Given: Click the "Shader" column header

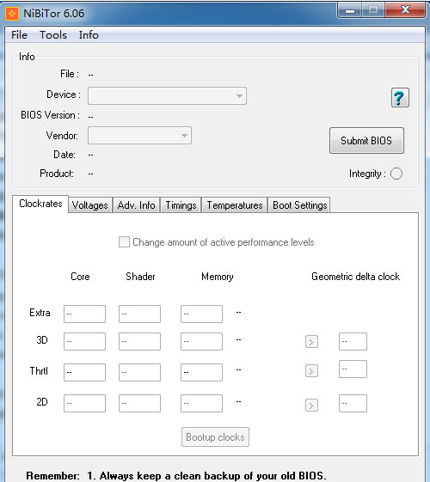Looking at the screenshot, I should coord(140,277).
